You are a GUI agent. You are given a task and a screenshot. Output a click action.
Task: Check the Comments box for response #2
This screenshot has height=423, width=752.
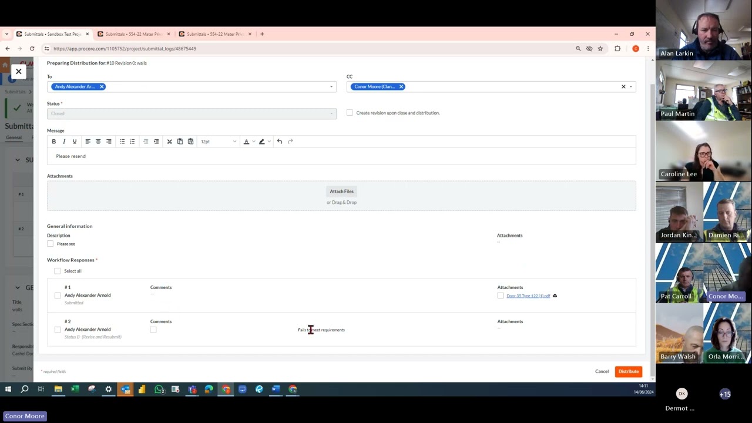(x=153, y=330)
